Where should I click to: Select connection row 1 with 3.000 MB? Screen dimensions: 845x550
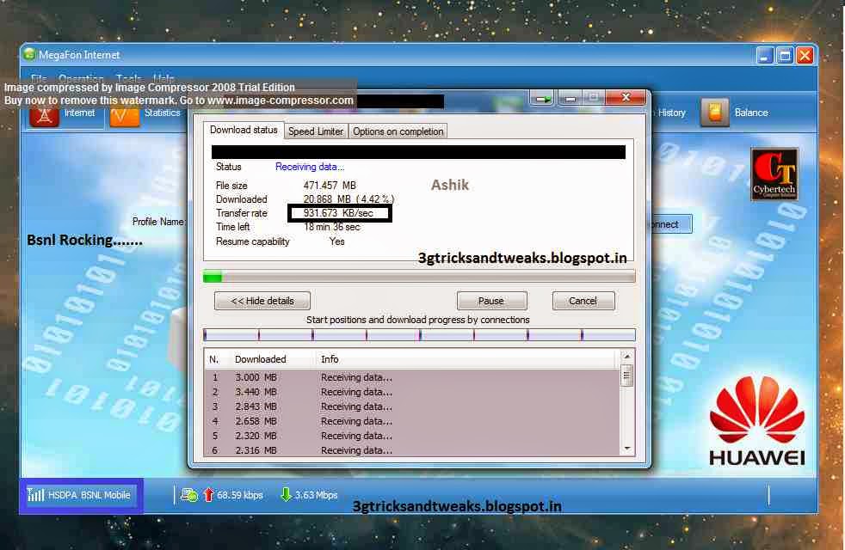pos(412,377)
